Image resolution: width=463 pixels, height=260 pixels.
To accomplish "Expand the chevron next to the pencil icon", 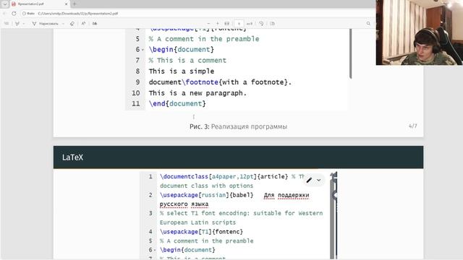I will (319, 180).
